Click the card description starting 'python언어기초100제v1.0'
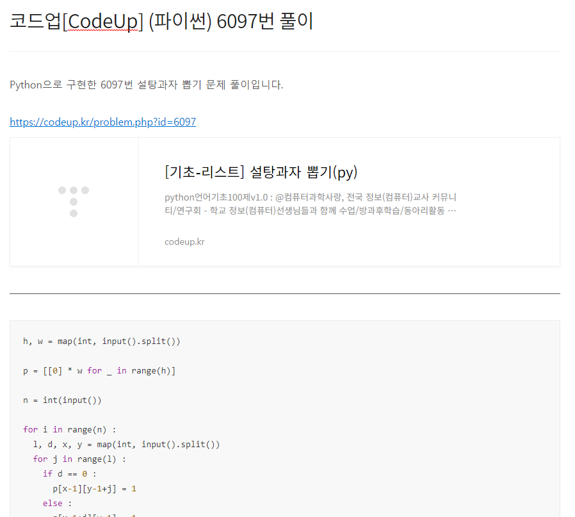 (x=311, y=204)
